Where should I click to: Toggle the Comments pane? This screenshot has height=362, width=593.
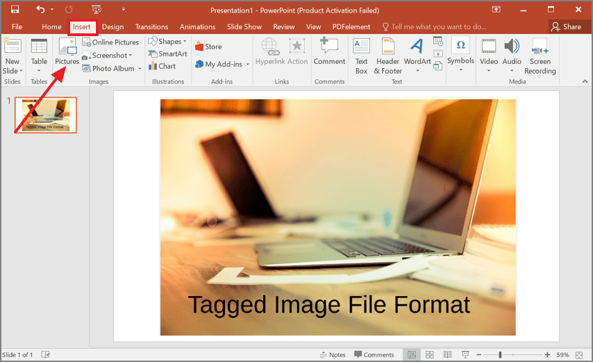click(x=374, y=355)
